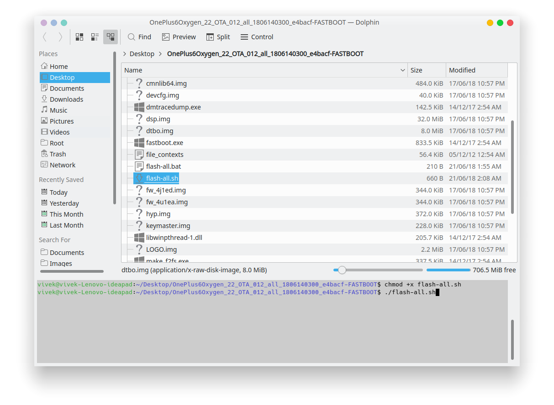554x405 pixels.
Task: Expand the breadcrumb arrow before Desktop
Action: pyautogui.click(x=125, y=54)
